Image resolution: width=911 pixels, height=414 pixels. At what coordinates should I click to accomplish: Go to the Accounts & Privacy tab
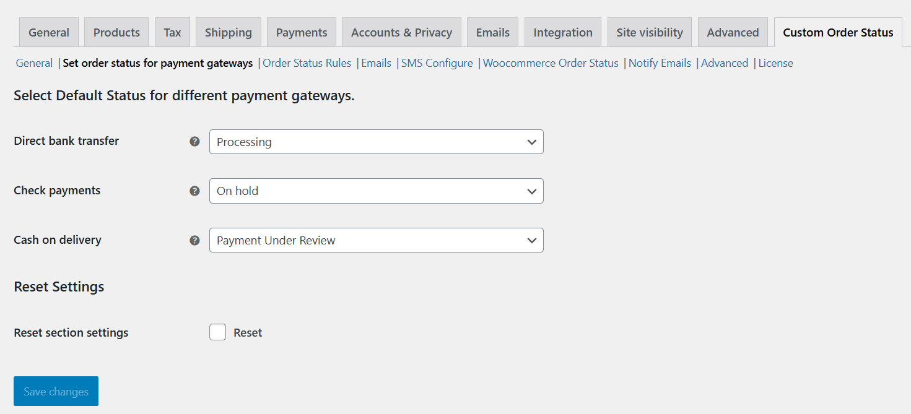click(401, 32)
